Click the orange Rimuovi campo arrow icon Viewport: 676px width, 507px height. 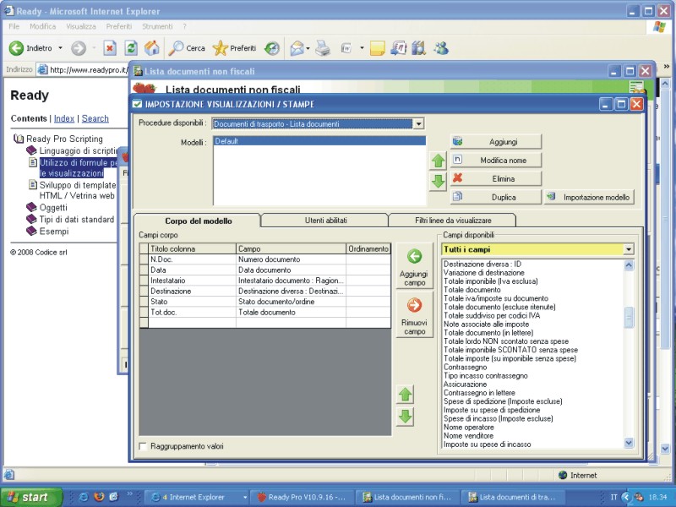414,306
